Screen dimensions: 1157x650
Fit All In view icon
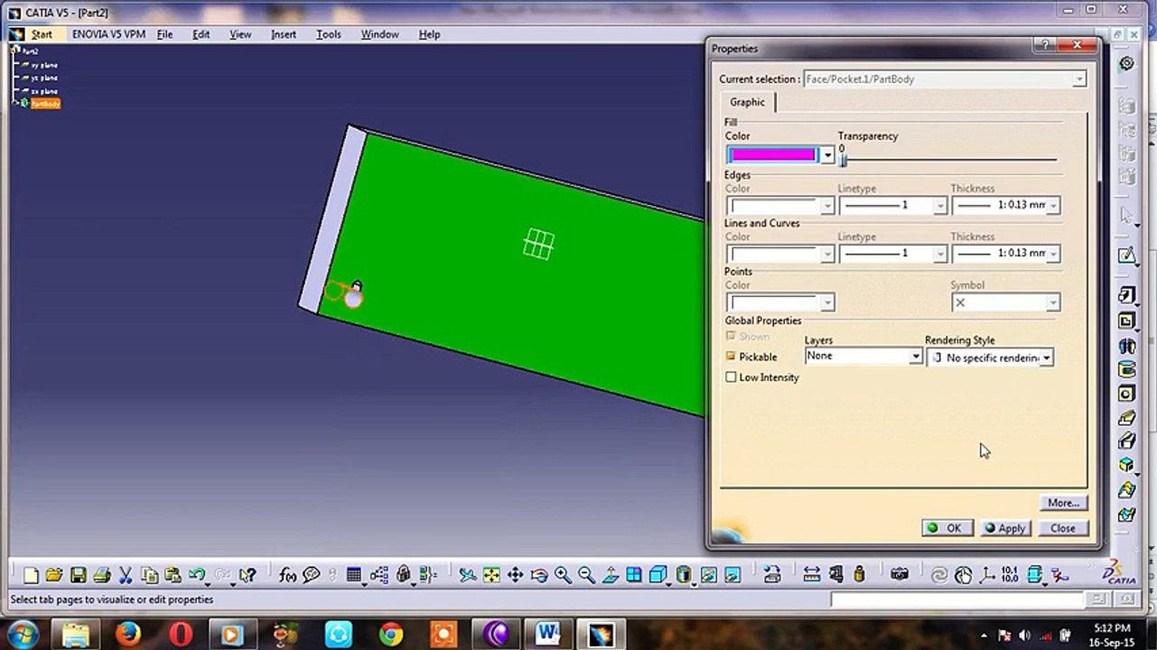coord(491,574)
